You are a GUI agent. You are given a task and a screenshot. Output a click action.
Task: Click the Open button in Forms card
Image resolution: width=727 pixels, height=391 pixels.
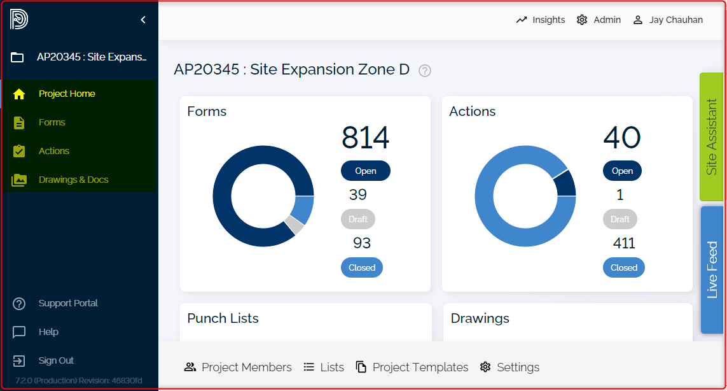pos(366,171)
